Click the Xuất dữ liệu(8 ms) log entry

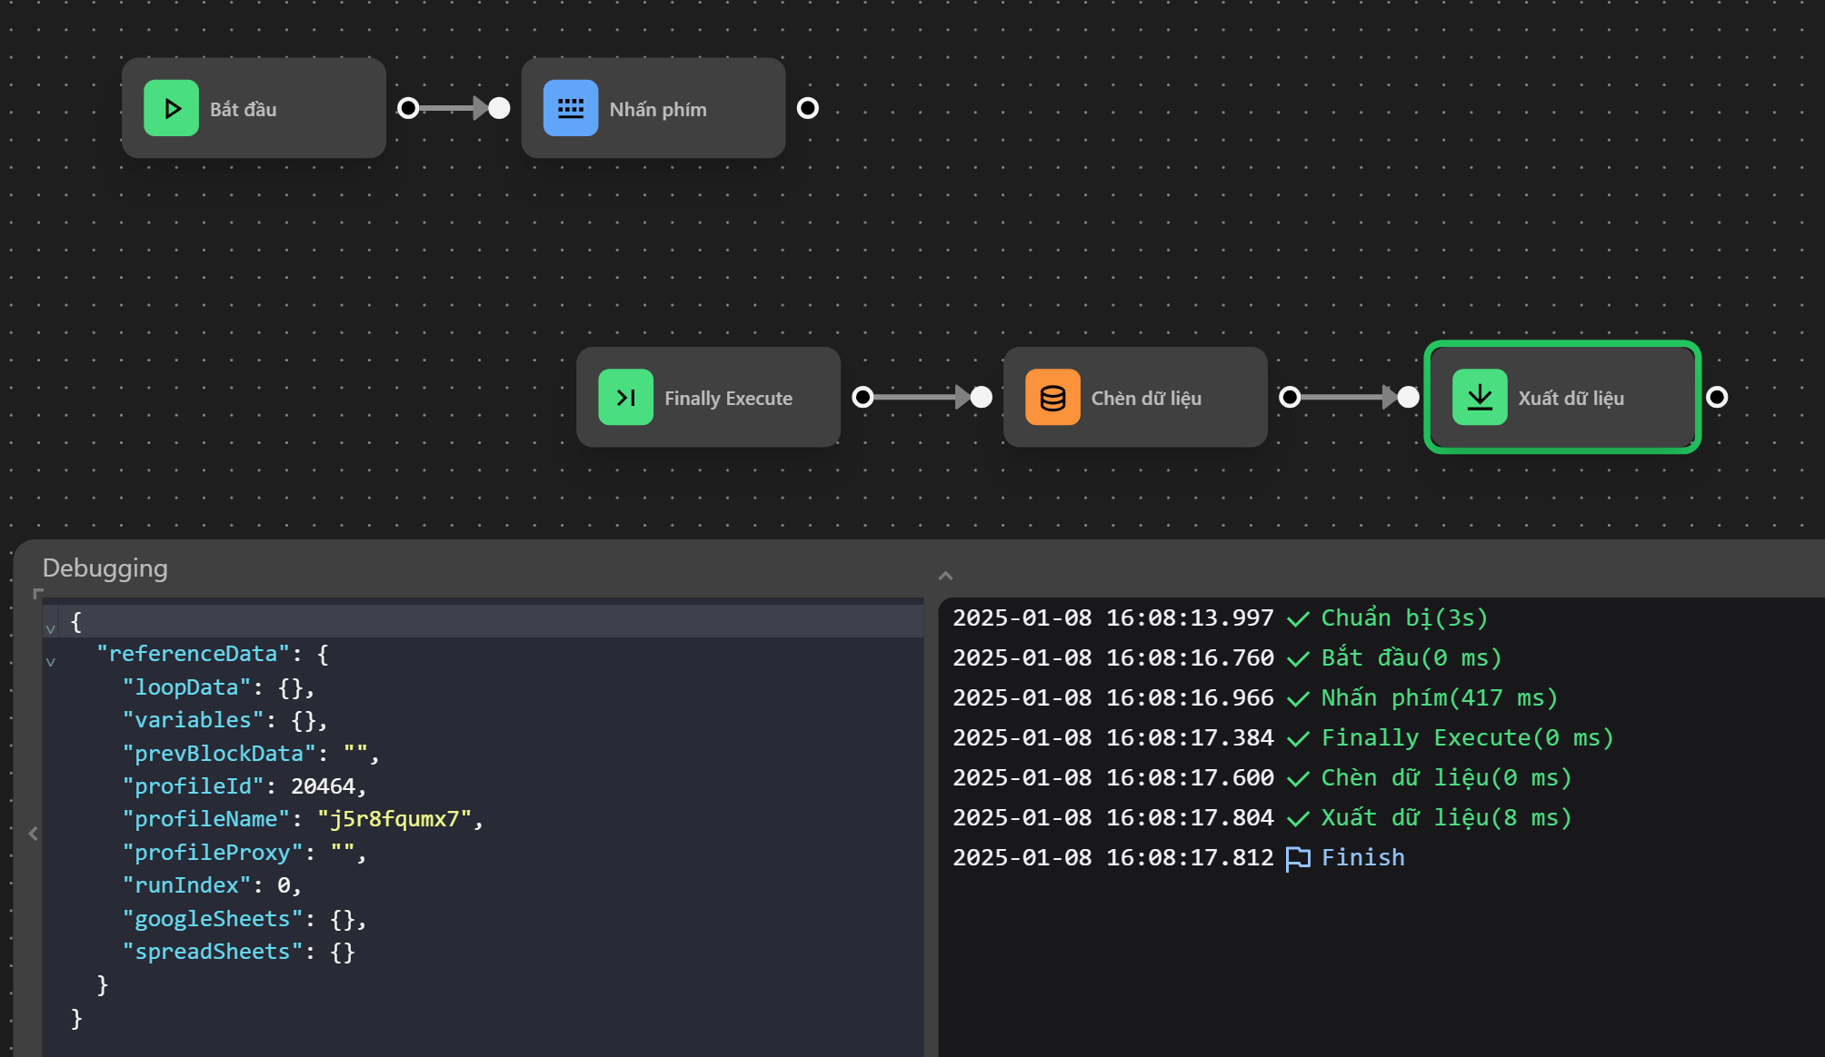(1445, 818)
